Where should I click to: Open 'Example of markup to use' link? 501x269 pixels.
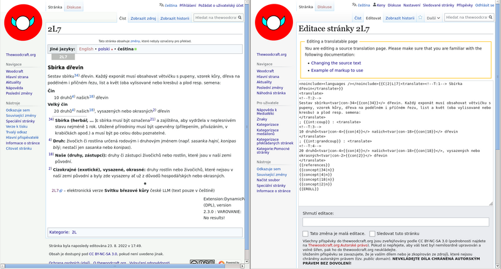[x=337, y=70]
